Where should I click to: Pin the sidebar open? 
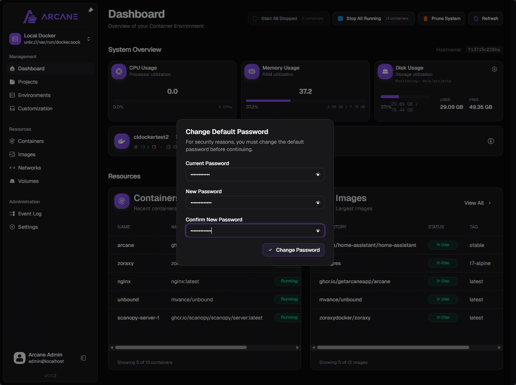pos(90,10)
